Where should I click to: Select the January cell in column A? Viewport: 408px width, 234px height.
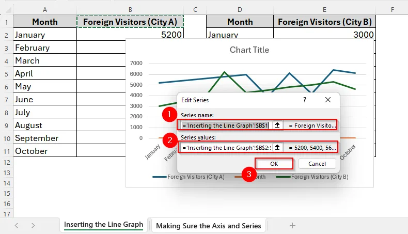(x=45, y=35)
